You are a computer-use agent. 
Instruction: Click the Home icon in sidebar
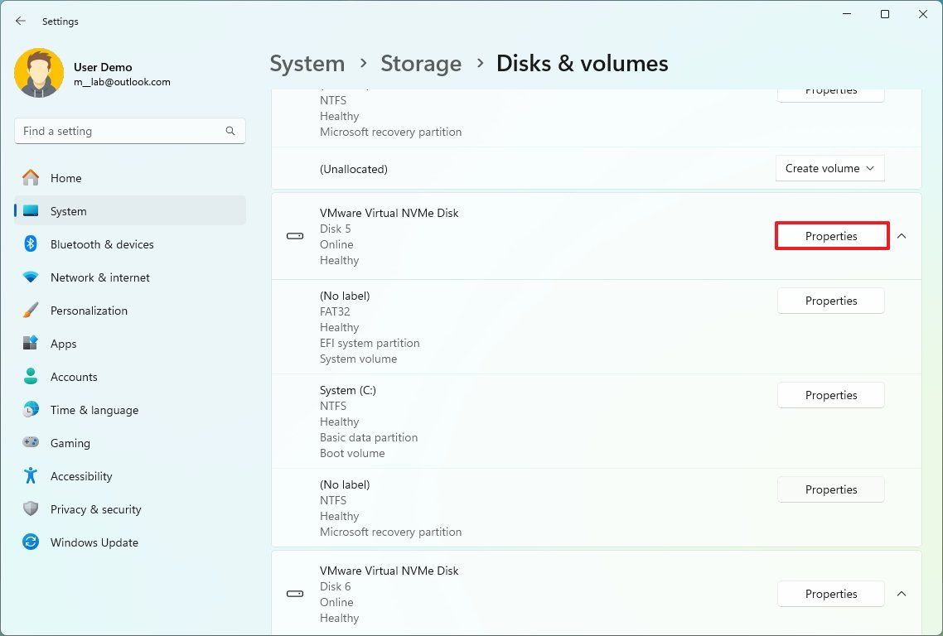point(31,178)
